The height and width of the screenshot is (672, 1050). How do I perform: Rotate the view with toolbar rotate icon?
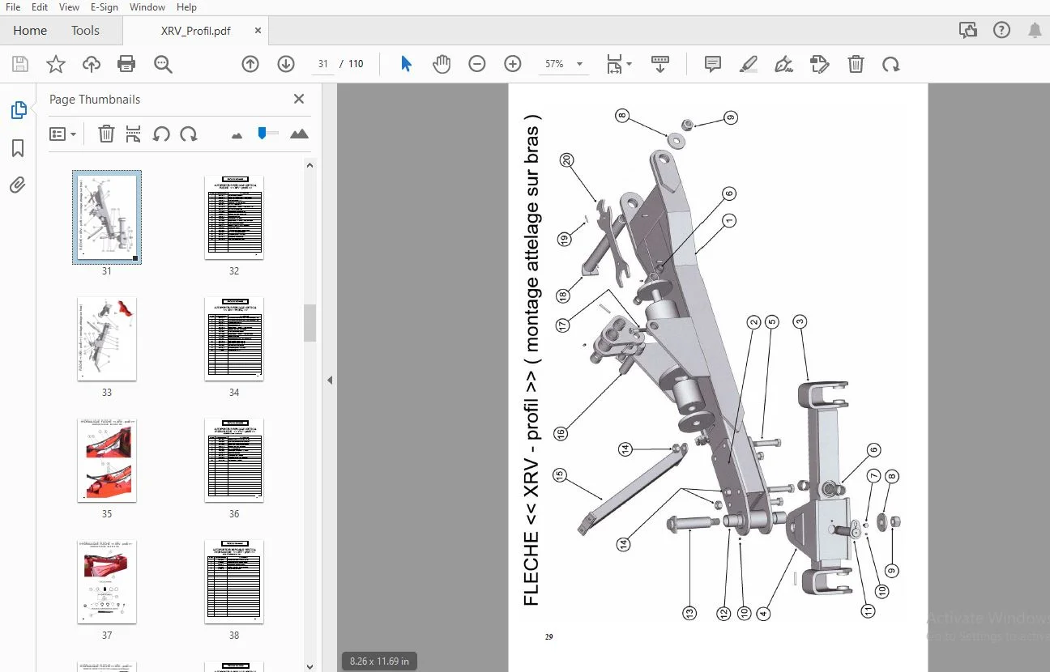pyautogui.click(x=891, y=65)
